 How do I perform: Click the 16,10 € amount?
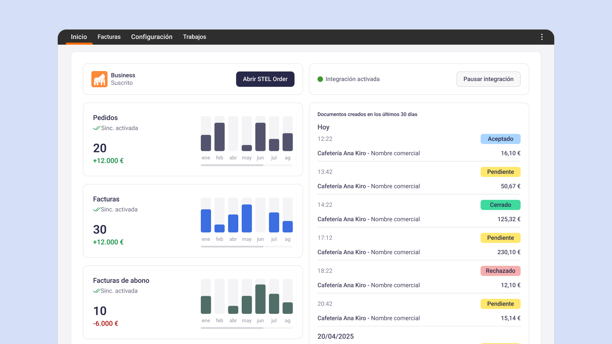point(511,153)
